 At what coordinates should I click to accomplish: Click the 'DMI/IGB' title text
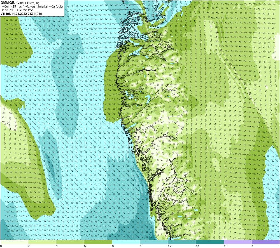(8, 3)
